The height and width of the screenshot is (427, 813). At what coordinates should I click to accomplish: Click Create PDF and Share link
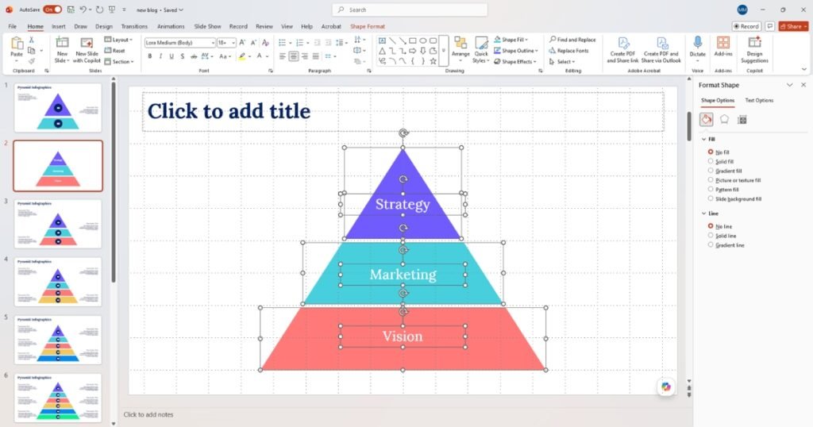[622, 50]
